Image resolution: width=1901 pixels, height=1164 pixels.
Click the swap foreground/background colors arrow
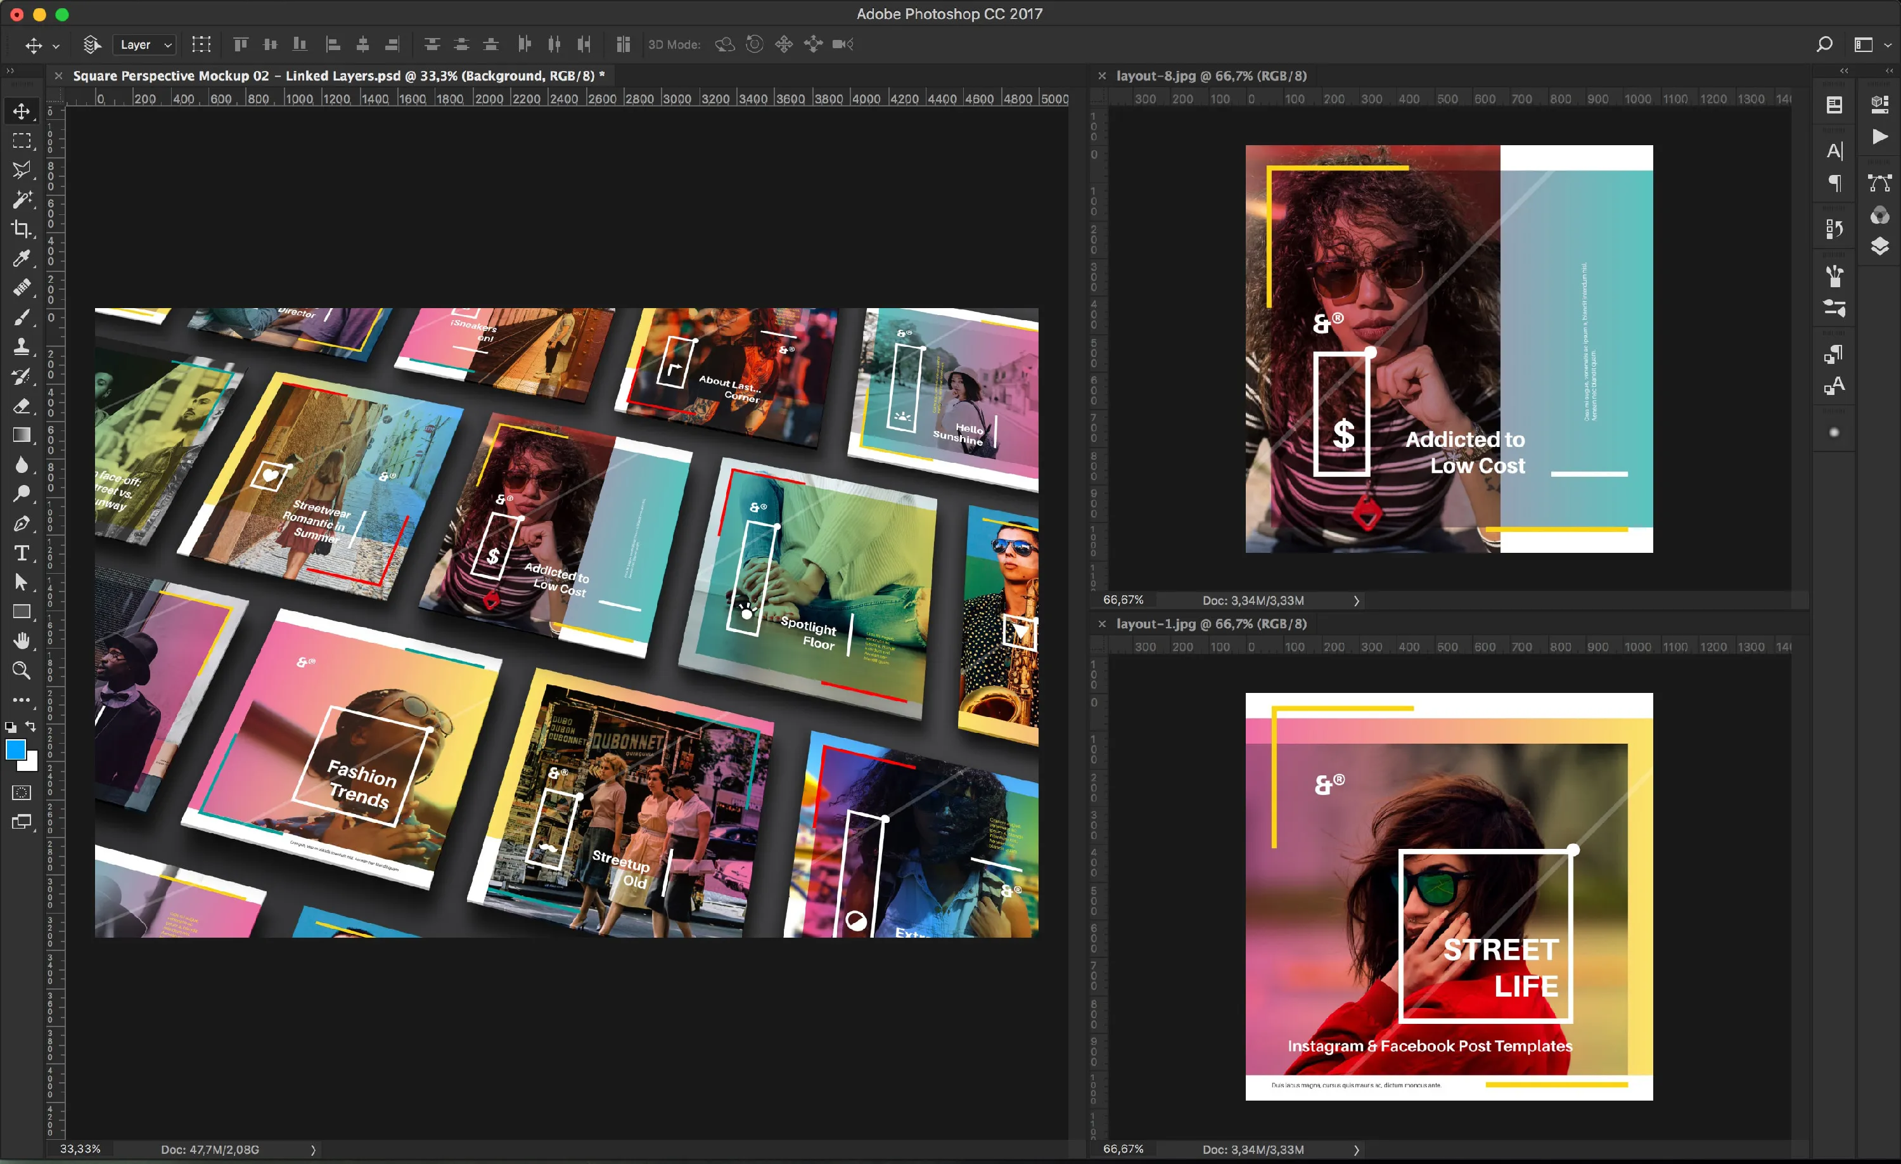31,727
